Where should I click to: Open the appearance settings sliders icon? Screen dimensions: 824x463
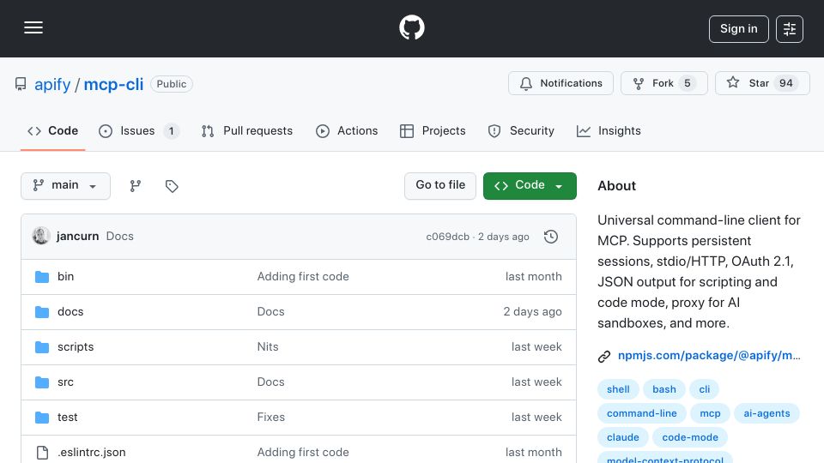coord(790,29)
